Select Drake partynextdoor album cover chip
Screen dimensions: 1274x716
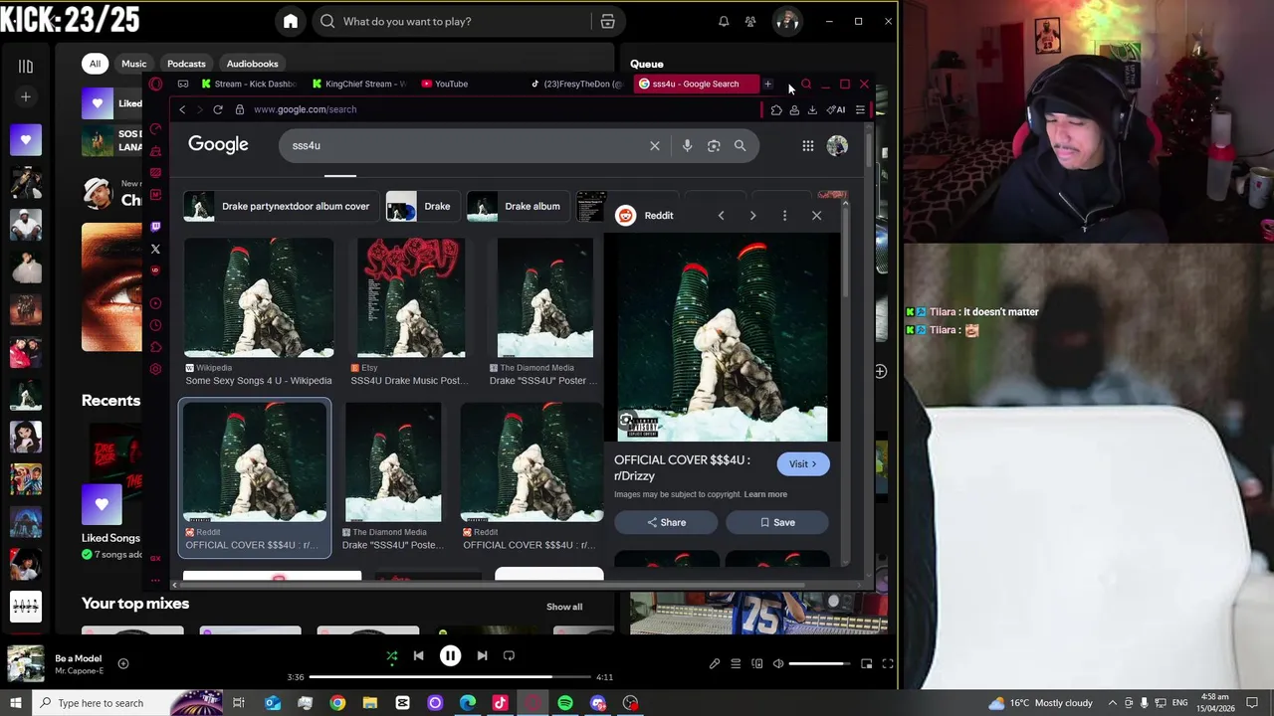coord(280,207)
